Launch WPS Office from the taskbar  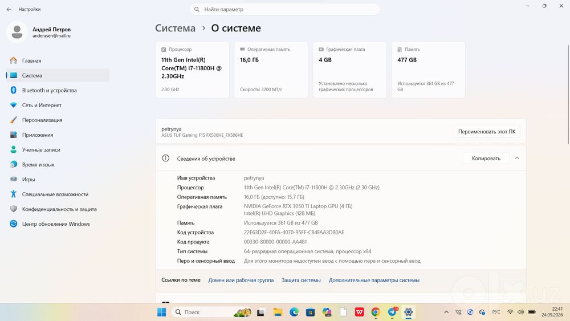click(359, 312)
